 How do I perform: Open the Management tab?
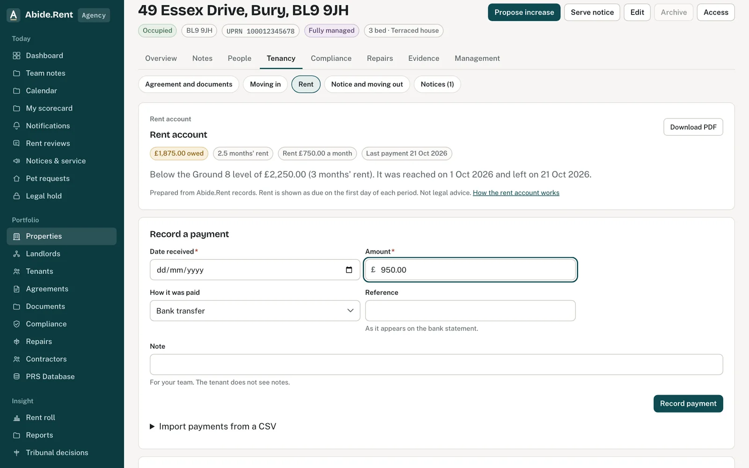coord(477,58)
